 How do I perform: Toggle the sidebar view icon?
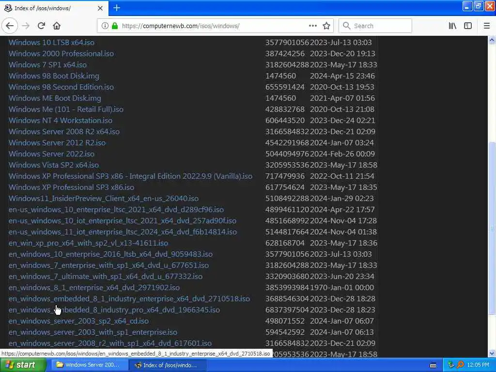click(468, 26)
